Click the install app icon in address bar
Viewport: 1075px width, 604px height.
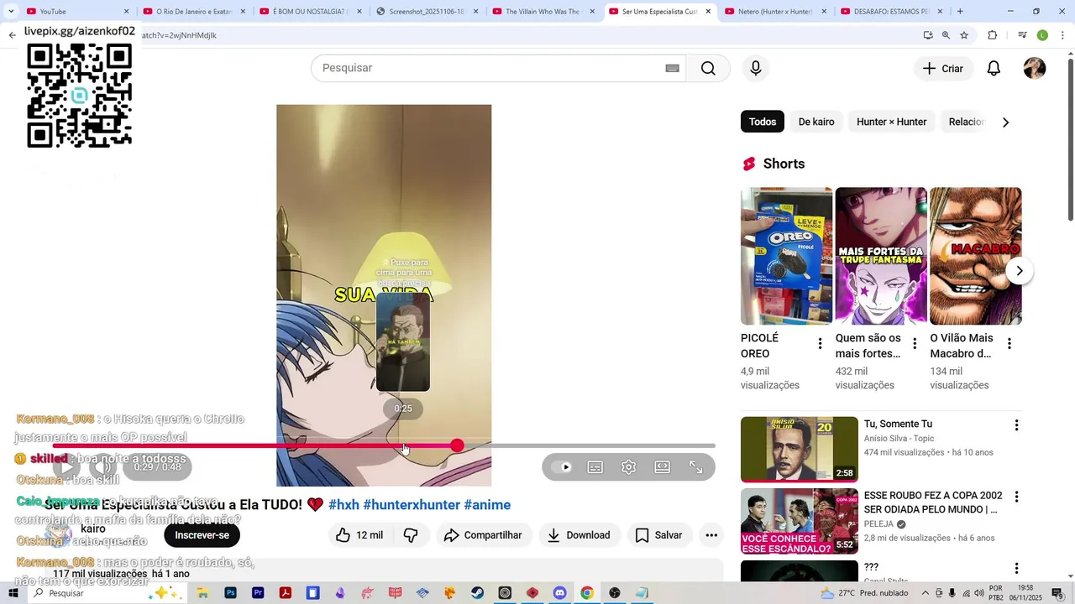point(928,35)
